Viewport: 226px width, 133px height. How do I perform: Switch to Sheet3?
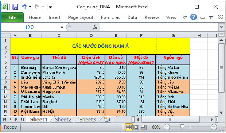[87, 120]
